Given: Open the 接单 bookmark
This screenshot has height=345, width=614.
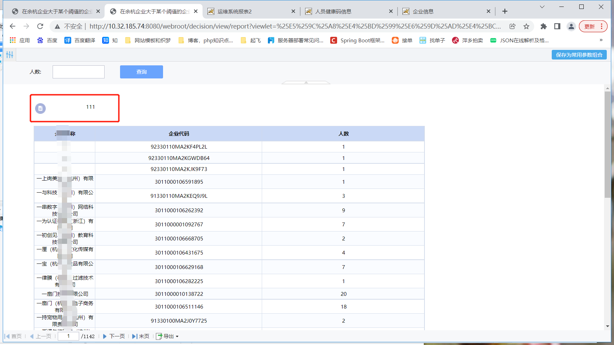Looking at the screenshot, I should pyautogui.click(x=402, y=40).
